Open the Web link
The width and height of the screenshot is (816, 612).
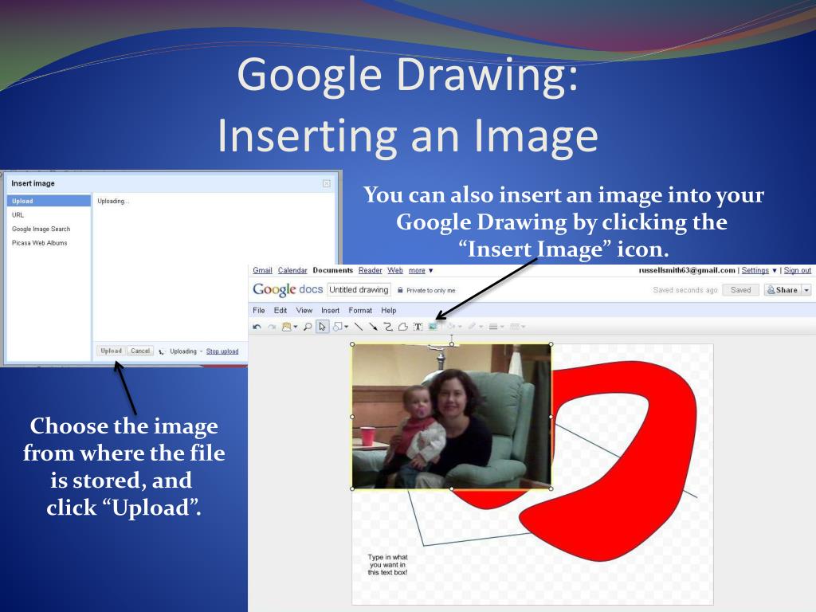click(395, 271)
